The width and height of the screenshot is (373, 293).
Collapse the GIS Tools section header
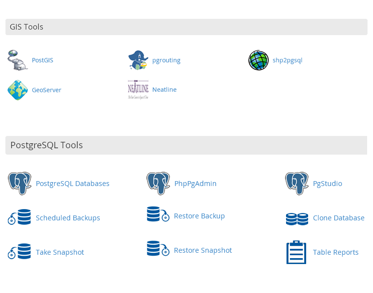(186, 27)
